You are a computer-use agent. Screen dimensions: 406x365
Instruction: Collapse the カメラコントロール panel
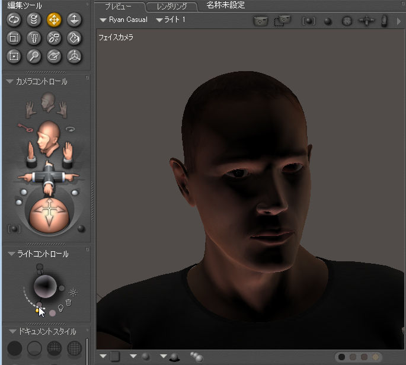pos(9,82)
